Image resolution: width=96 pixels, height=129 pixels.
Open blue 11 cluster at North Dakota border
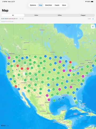(x=45, y=56)
